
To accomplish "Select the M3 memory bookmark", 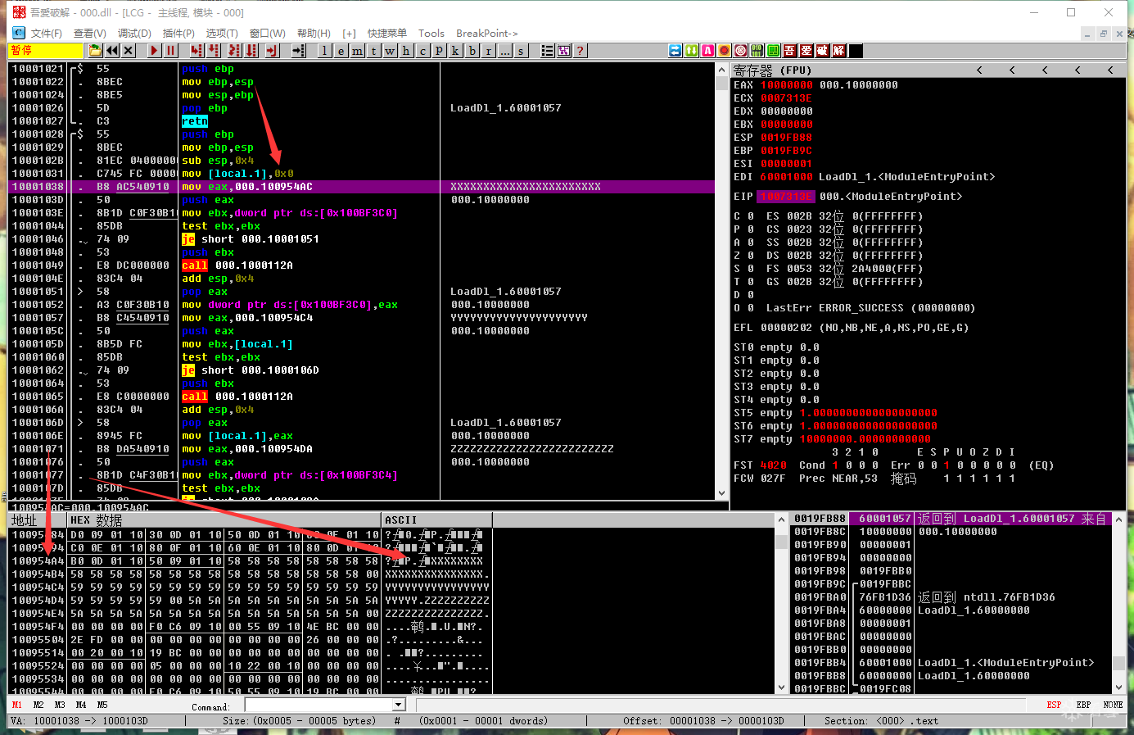I will point(60,705).
